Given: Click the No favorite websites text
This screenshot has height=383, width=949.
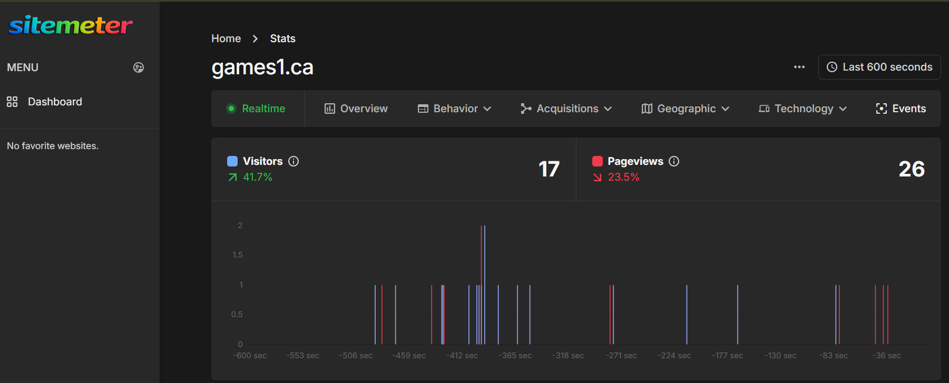Looking at the screenshot, I should coord(53,146).
